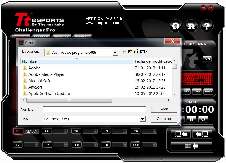Click the vertical scrollbar down arrow

(x=174, y=94)
